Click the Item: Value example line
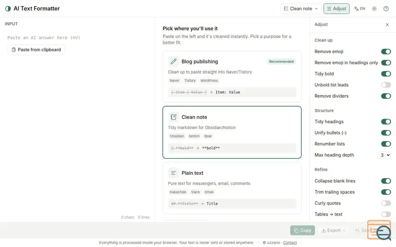This screenshot has height=247, width=396. pyautogui.click(x=232, y=92)
